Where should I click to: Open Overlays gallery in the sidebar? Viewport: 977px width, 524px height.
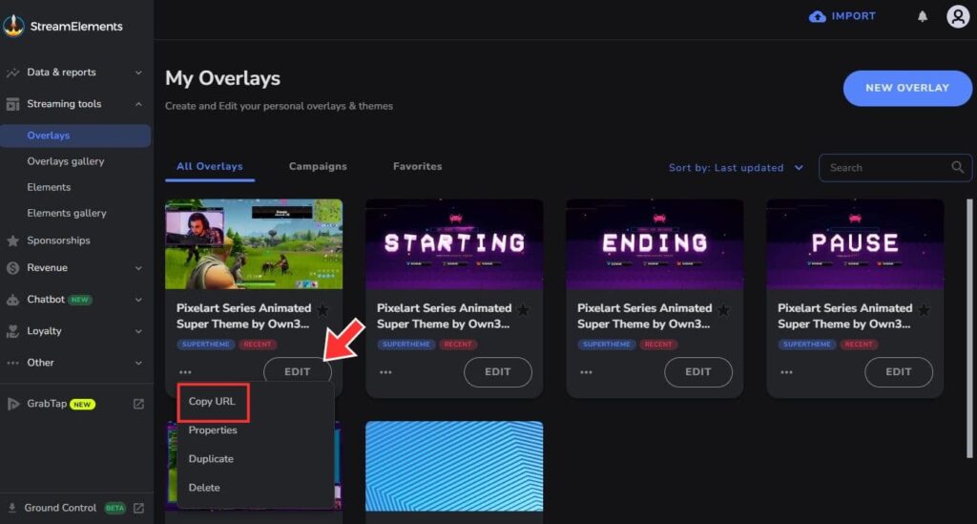[x=66, y=161]
